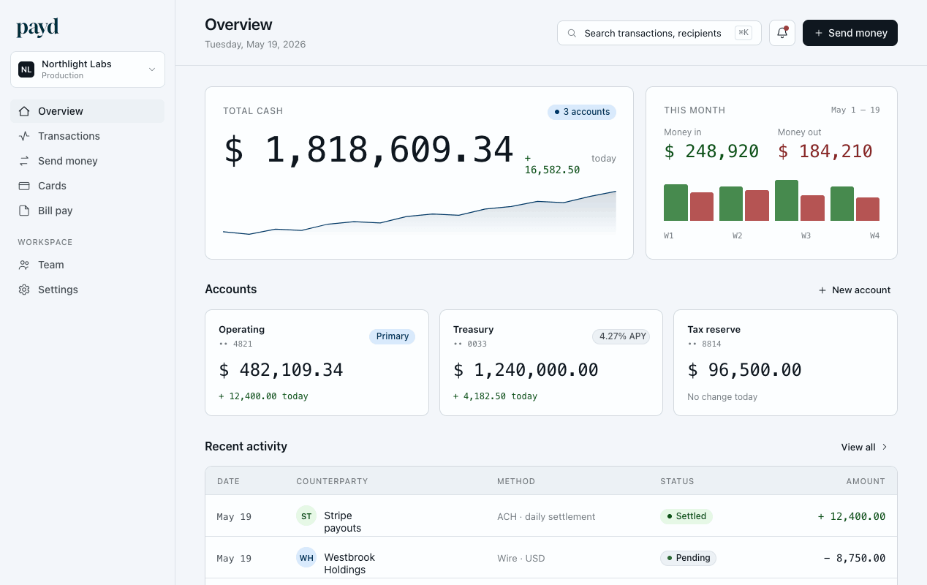Viewport: 927px width, 585px height.
Task: Click the New account button
Action: [x=854, y=290]
